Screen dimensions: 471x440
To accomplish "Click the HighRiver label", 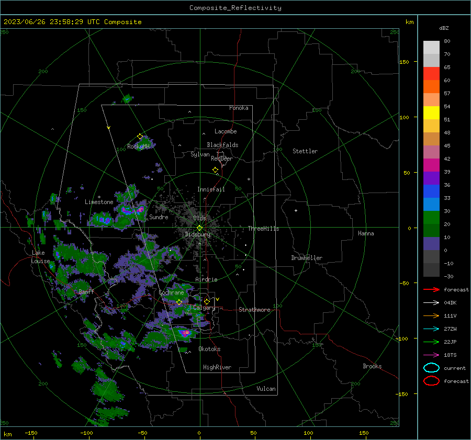I will point(217,367).
